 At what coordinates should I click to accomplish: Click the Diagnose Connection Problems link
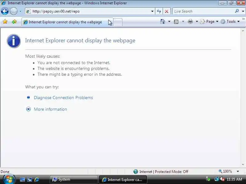63,98
